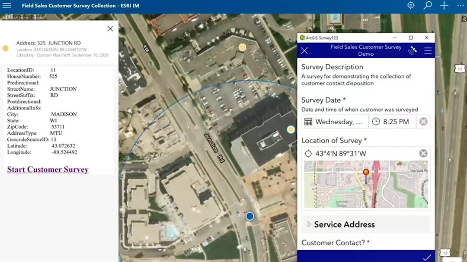Click the plus icon to add new data
The image size is (467, 262).
point(444,6)
